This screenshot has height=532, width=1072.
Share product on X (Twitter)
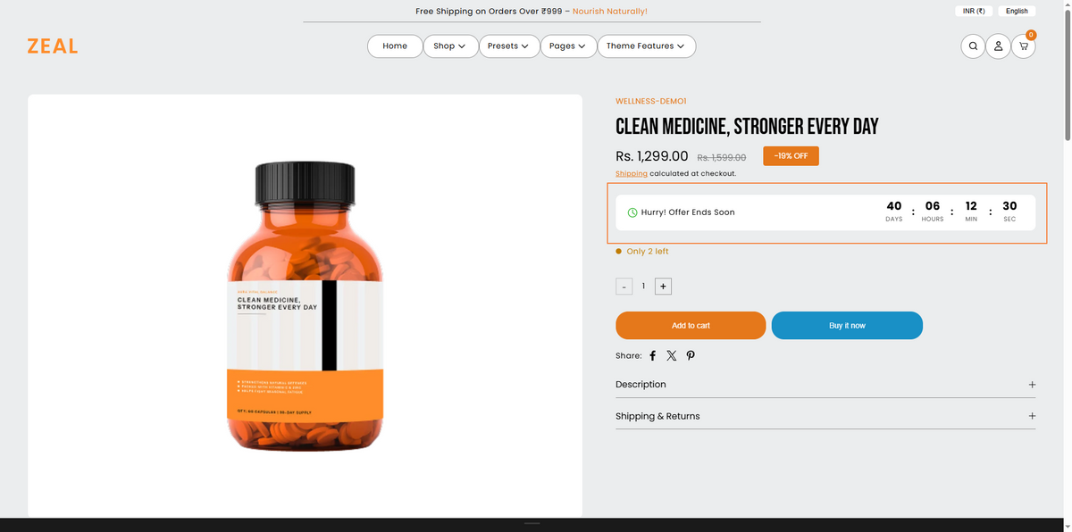tap(672, 355)
